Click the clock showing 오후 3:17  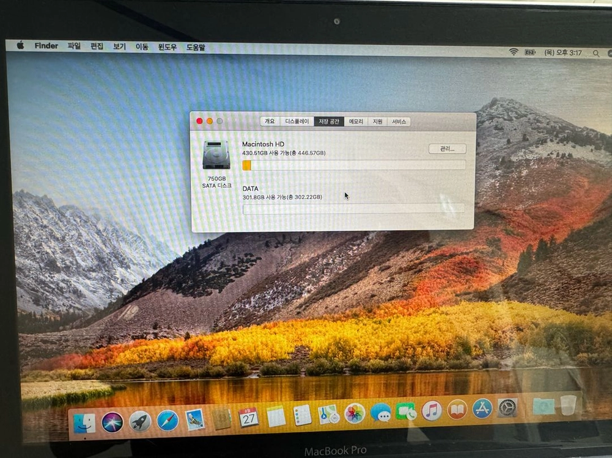[563, 53]
